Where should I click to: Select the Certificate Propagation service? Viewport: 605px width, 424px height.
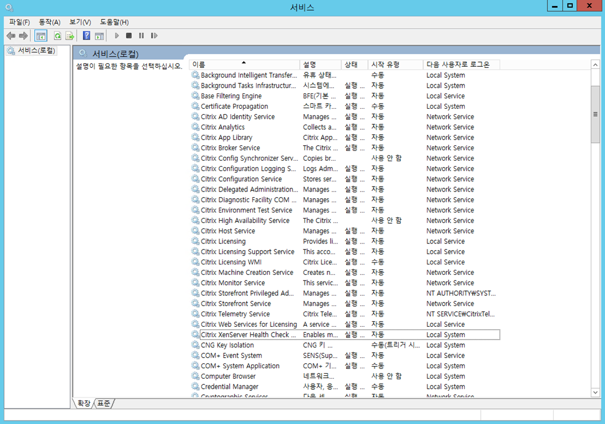(x=346, y=107)
